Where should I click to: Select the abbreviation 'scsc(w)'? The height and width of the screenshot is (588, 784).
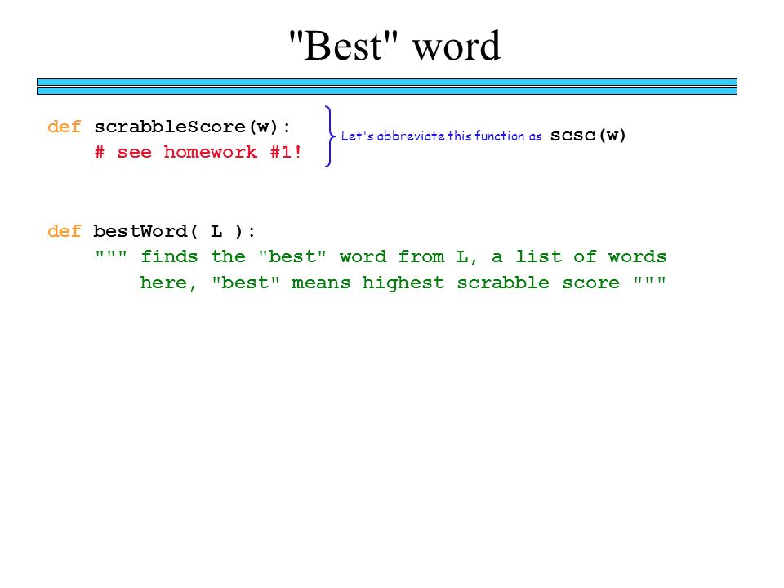pyautogui.click(x=587, y=135)
